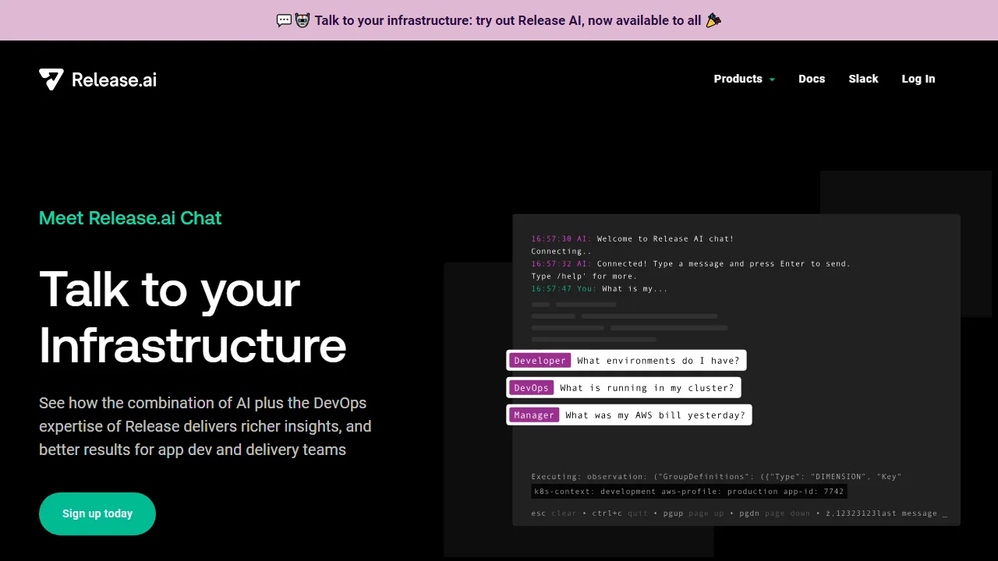Click the 'pgup page up' shortcut hint
The height and width of the screenshot is (561, 998).
click(693, 513)
